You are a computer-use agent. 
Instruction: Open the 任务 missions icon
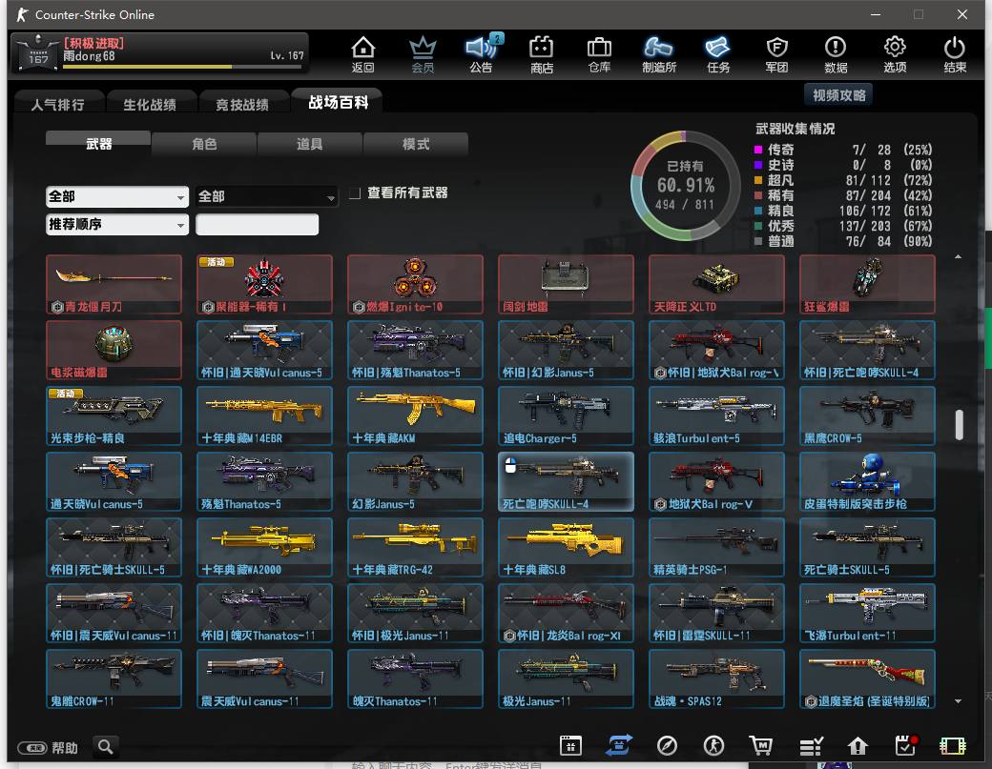point(718,54)
